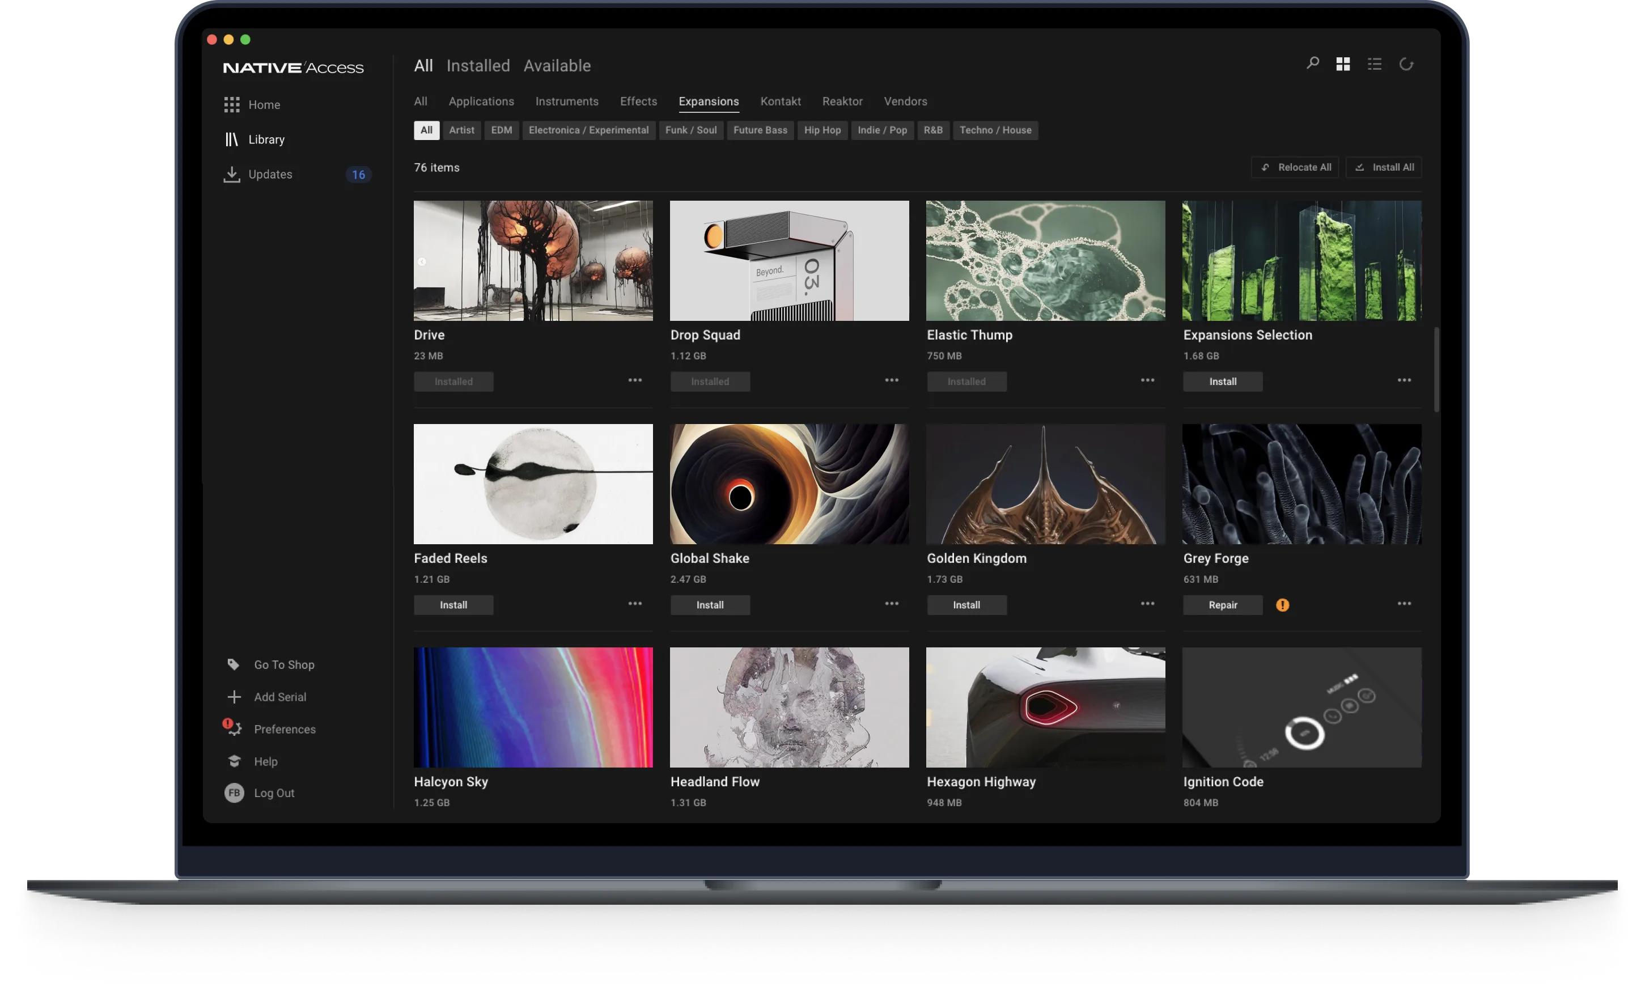
Task: Toggle the EDM genre filter
Action: click(501, 130)
